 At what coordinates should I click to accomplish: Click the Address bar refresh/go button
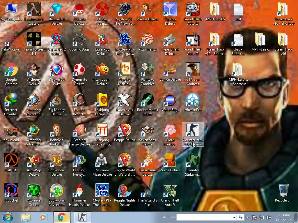pyautogui.click(x=240, y=217)
